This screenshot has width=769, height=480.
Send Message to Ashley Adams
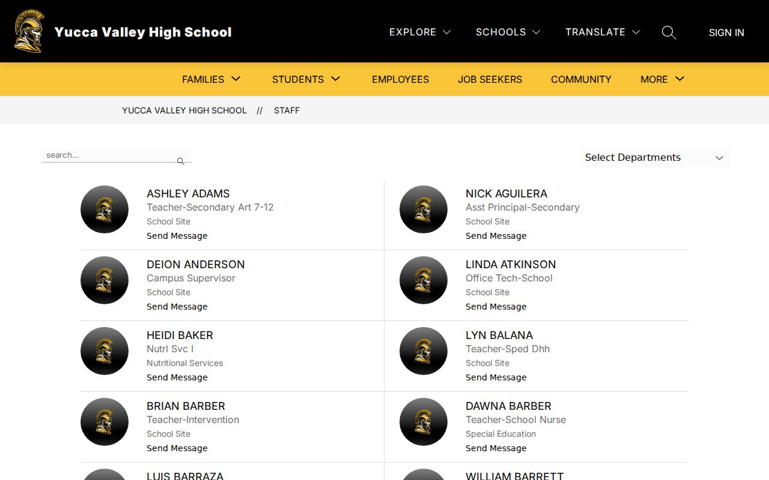177,236
